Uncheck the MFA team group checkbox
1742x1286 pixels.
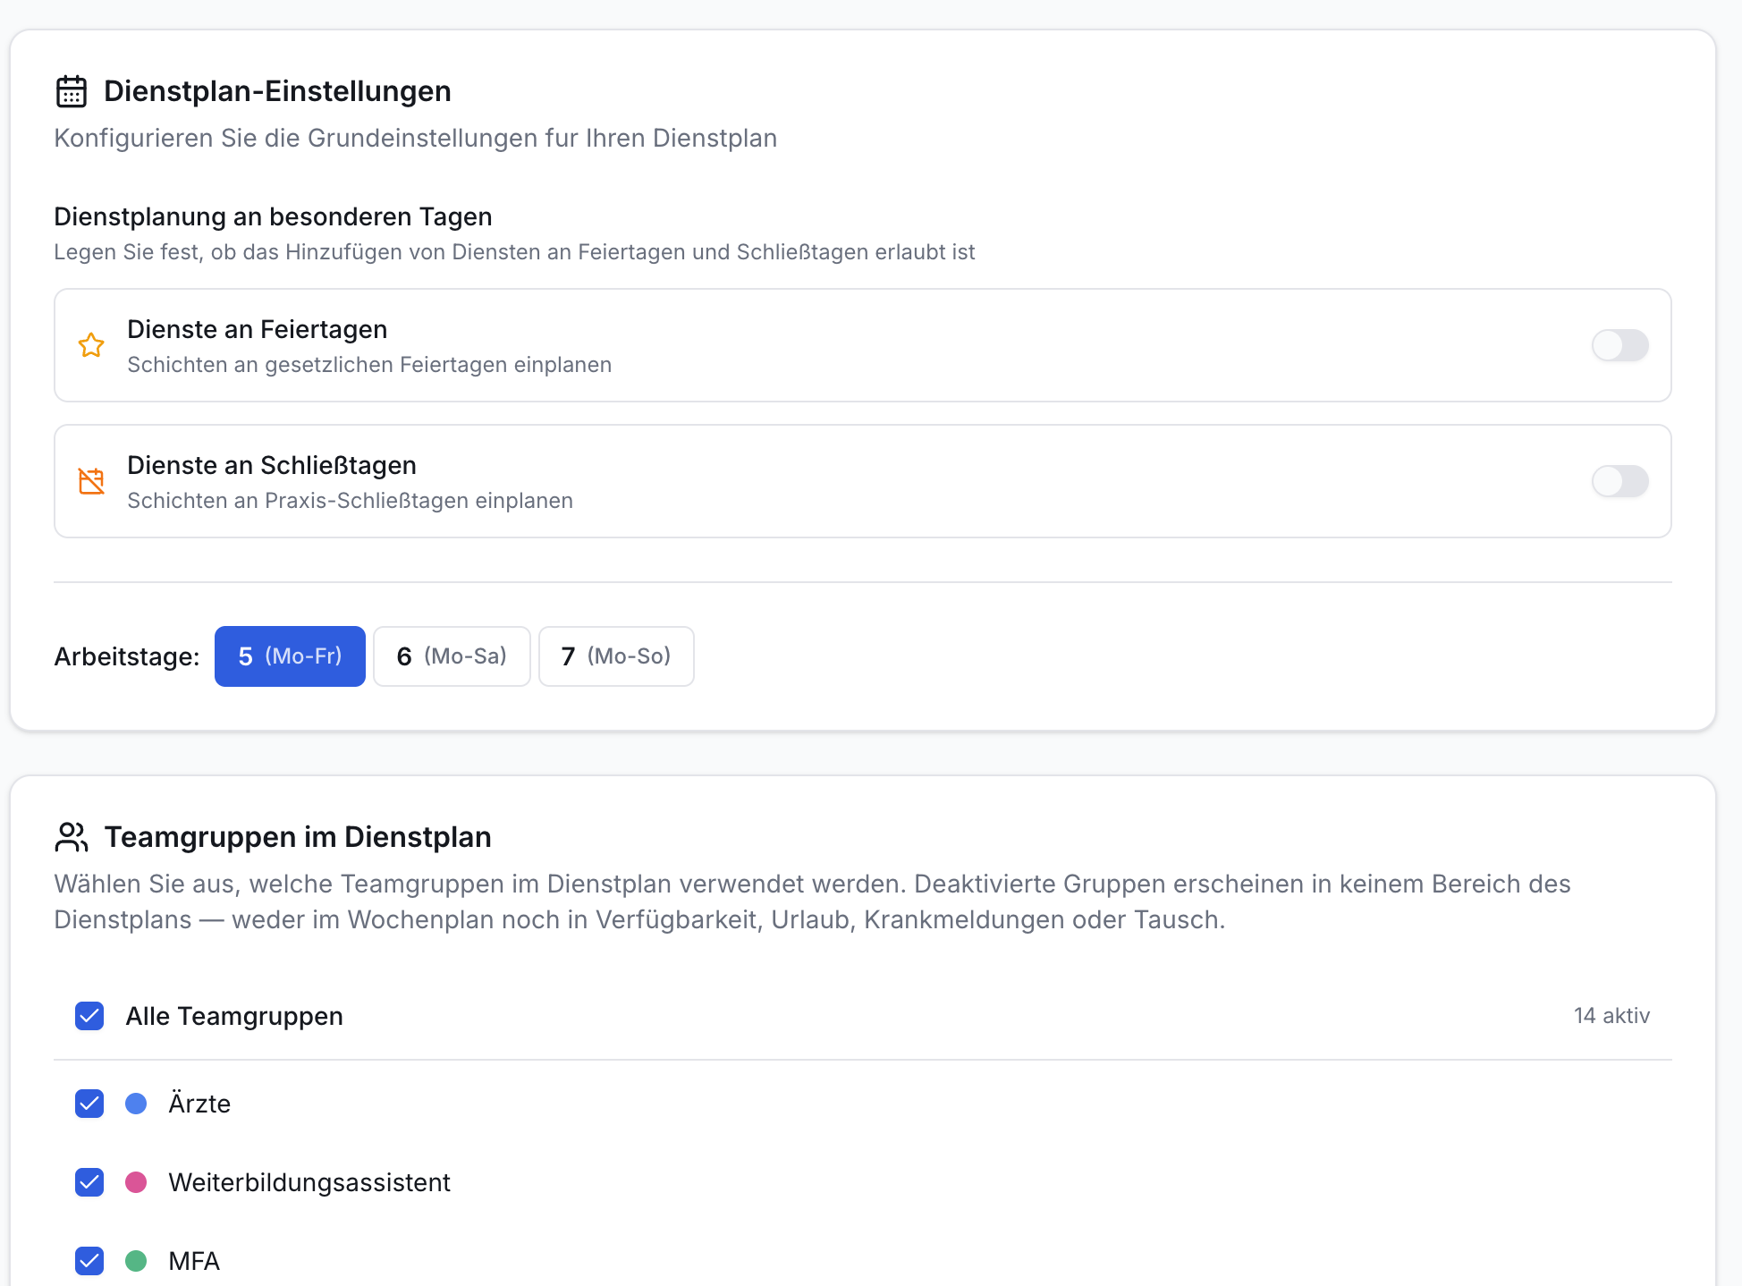pos(89,1261)
